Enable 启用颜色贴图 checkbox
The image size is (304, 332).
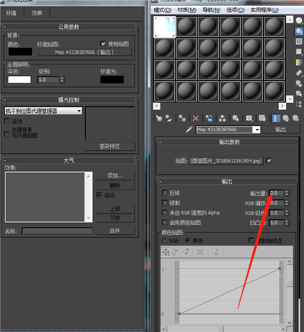165,222
